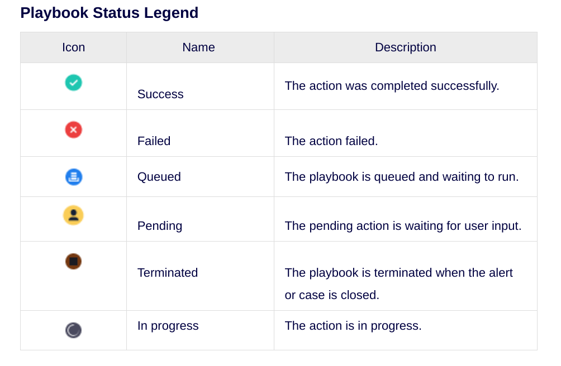The image size is (561, 366).
Task: Select the Pending name cell
Action: tap(160, 226)
